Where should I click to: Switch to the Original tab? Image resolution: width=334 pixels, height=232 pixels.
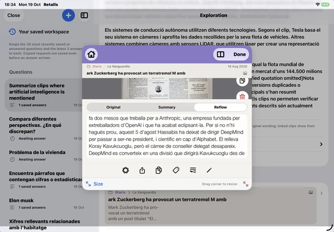click(114, 107)
